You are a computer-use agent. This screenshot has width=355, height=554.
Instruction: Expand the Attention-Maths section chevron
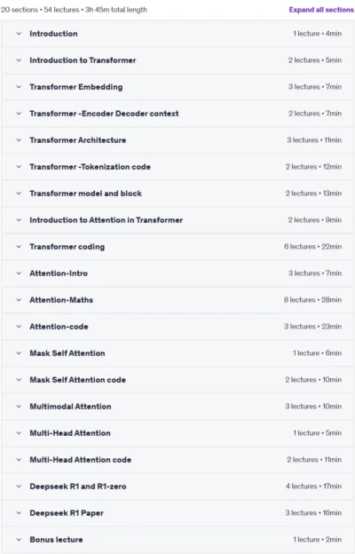[x=19, y=300]
